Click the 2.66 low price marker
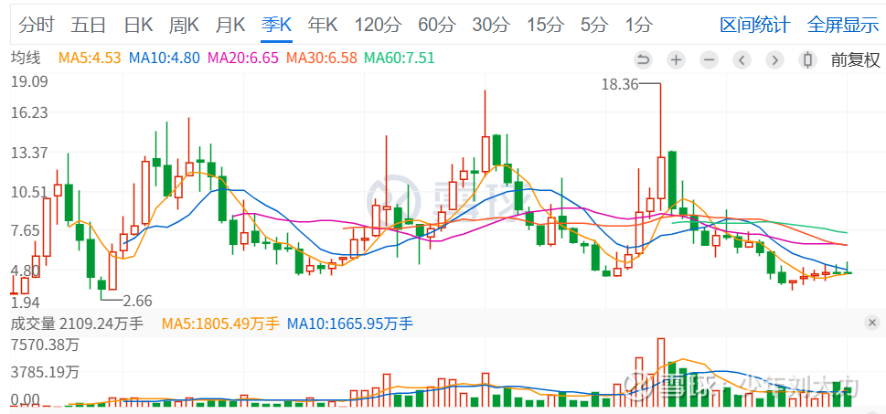Screen dimensions: 886x414 tap(137, 301)
